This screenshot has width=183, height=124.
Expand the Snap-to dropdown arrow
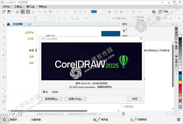point(148,12)
